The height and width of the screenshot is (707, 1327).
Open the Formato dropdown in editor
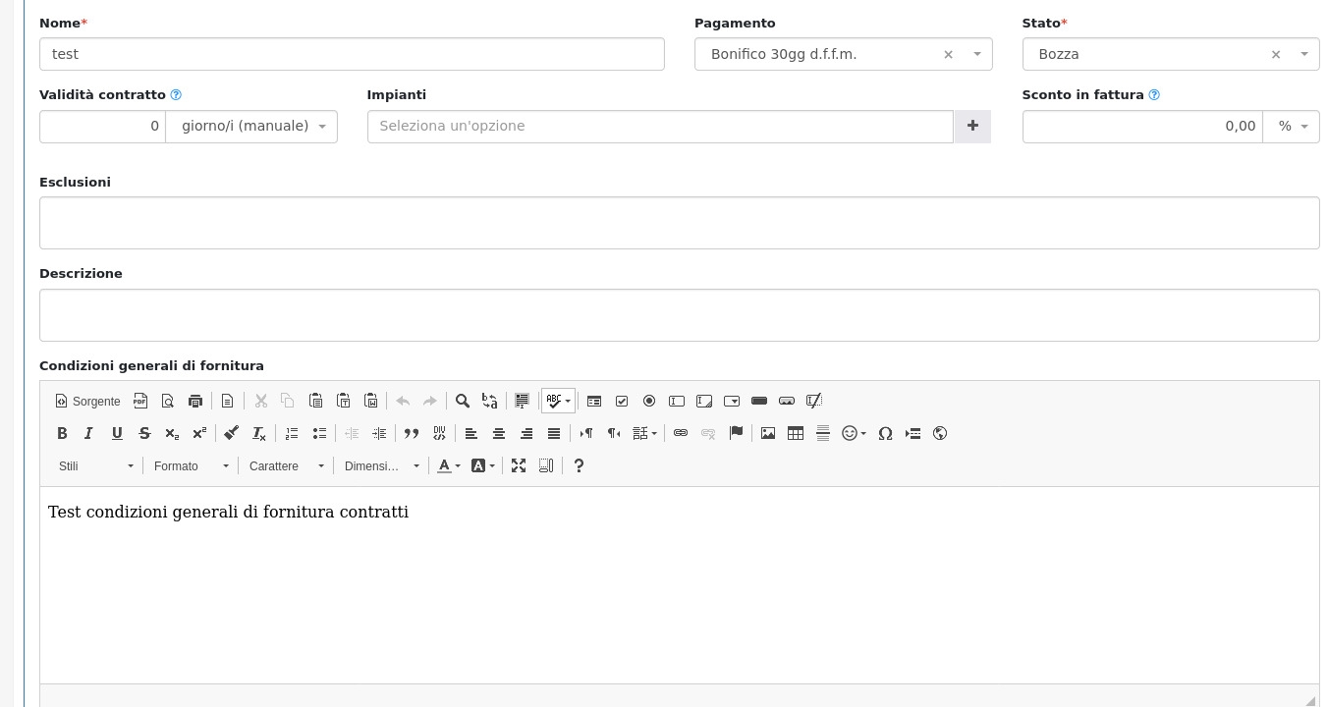pyautogui.click(x=192, y=465)
